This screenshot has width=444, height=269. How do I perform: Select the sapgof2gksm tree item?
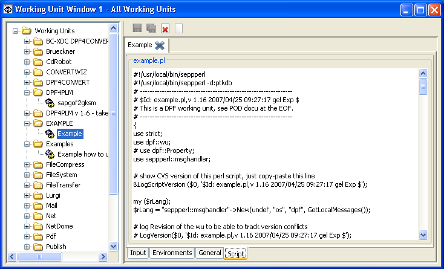(x=77, y=103)
